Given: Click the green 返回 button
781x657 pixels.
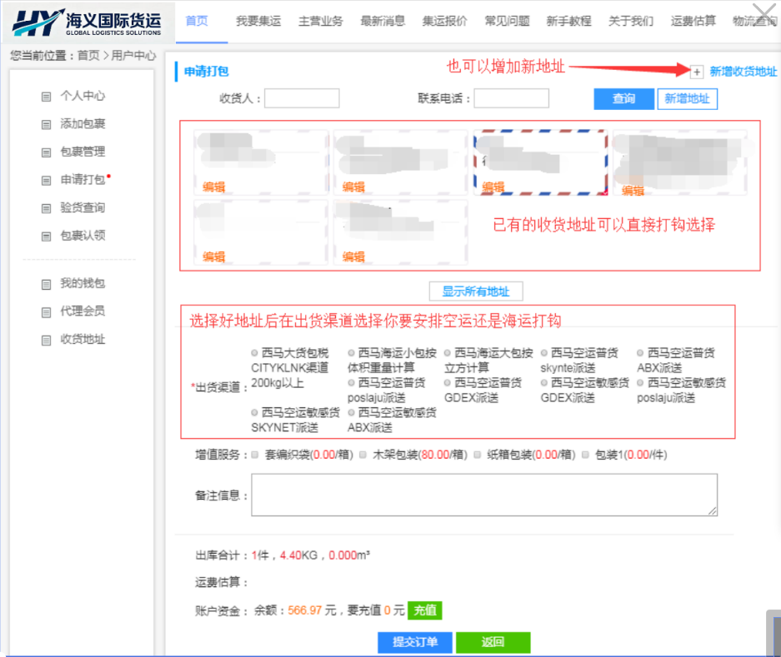Looking at the screenshot, I should pyautogui.click(x=493, y=642).
